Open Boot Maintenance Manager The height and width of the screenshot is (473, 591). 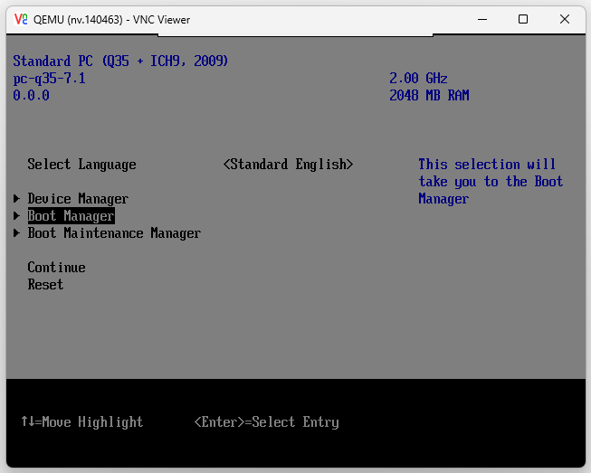pyautogui.click(x=114, y=233)
